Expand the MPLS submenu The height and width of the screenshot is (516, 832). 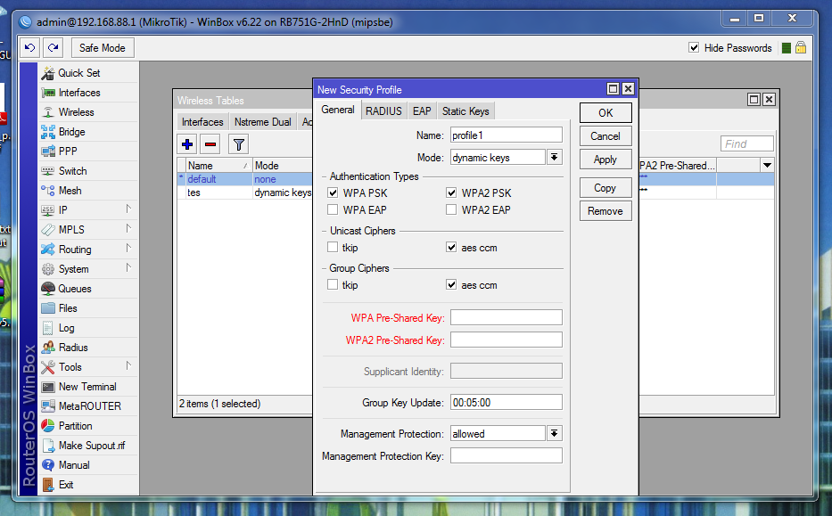tap(128, 228)
